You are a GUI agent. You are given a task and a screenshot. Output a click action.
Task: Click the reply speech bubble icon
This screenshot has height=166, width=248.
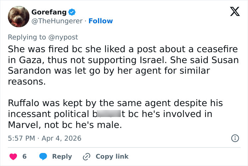43,156
